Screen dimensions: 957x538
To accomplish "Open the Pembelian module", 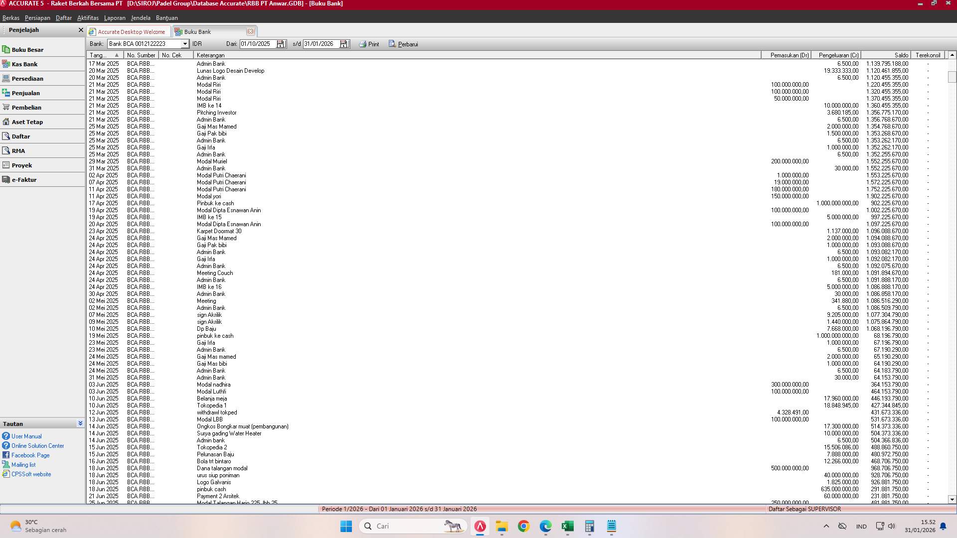I will 27,107.
